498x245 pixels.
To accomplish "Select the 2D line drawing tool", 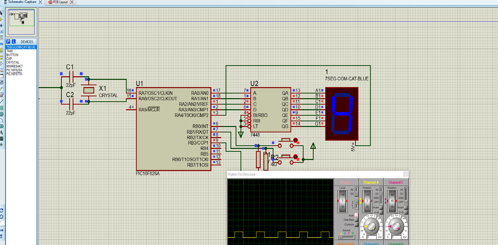I will coord(2,101).
